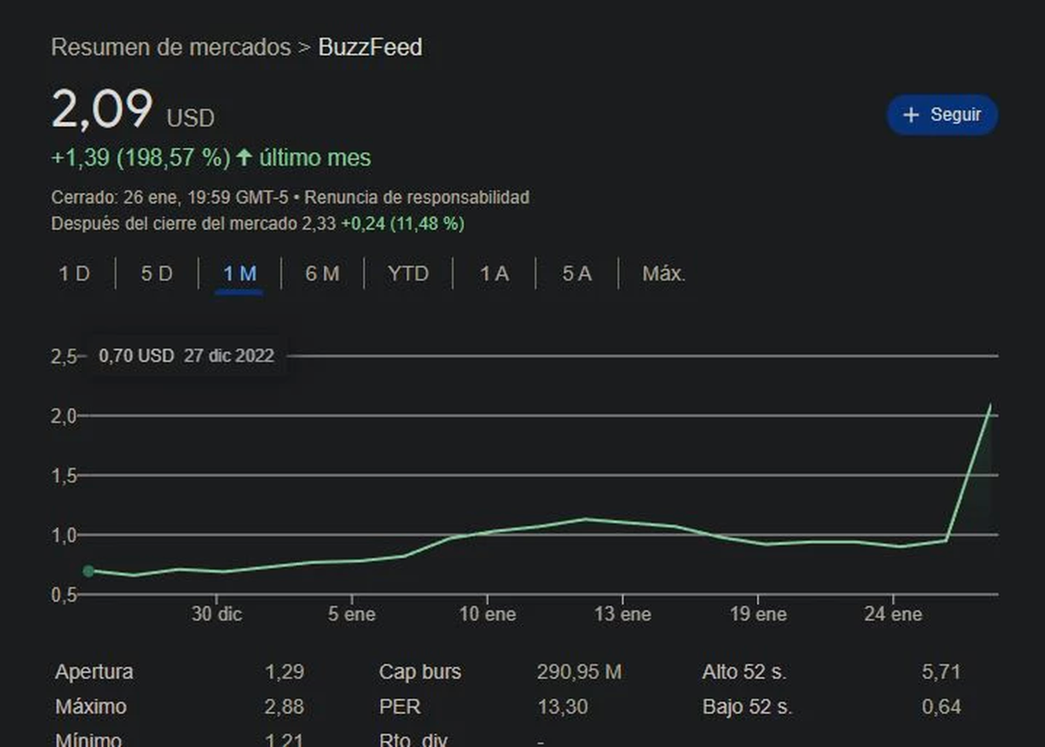Click the 10 ene date axis label

click(x=487, y=614)
